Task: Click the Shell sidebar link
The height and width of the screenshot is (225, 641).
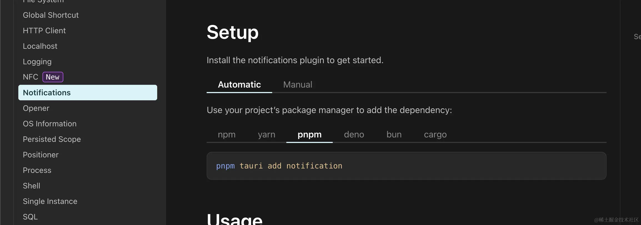Action: (31, 186)
